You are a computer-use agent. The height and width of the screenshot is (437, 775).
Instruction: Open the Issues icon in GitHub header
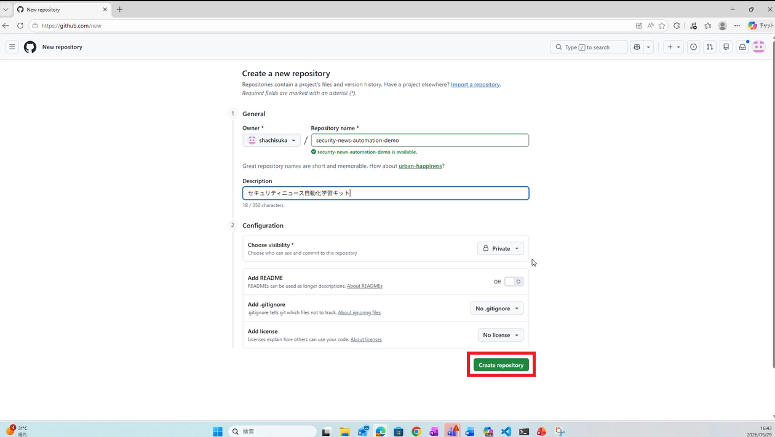point(693,47)
